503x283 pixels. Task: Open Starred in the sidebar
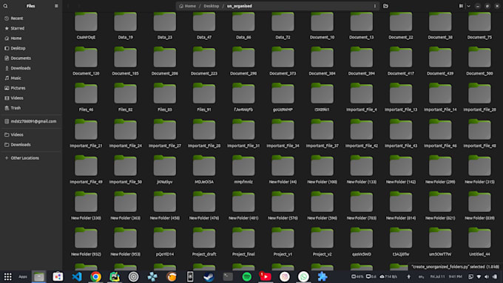point(30,28)
